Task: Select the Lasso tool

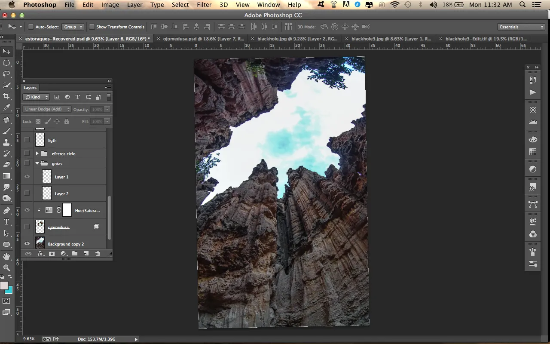Action: tap(6, 74)
